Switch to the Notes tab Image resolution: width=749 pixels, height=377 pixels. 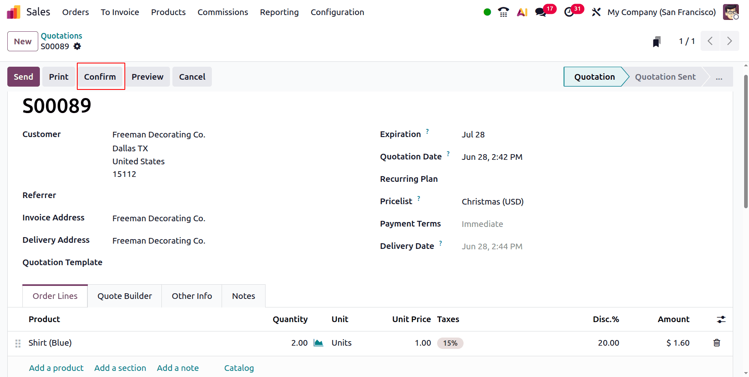(x=244, y=296)
